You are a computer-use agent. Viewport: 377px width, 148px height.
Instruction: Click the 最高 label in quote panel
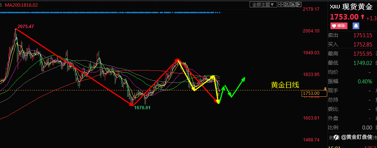coord(333,54)
